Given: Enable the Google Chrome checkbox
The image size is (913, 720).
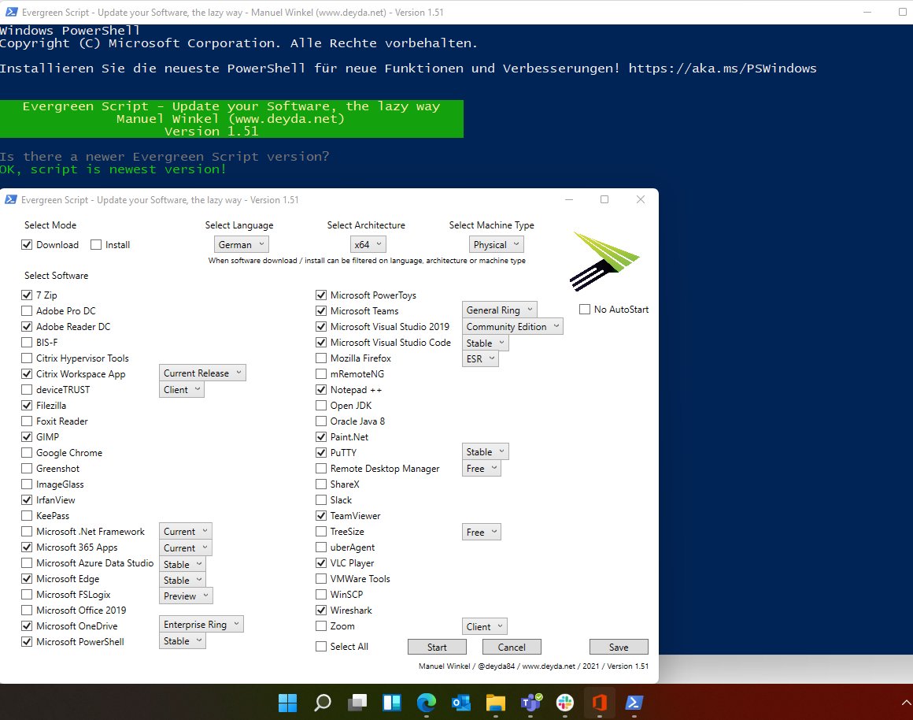Looking at the screenshot, I should coord(28,452).
